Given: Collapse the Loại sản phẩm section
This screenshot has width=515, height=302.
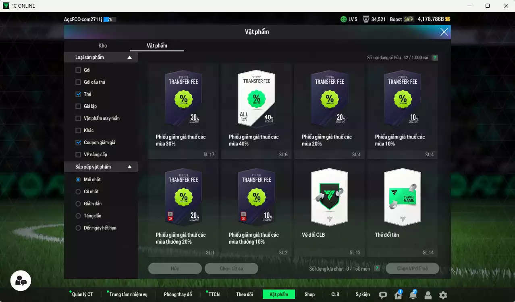Looking at the screenshot, I should pyautogui.click(x=129, y=58).
